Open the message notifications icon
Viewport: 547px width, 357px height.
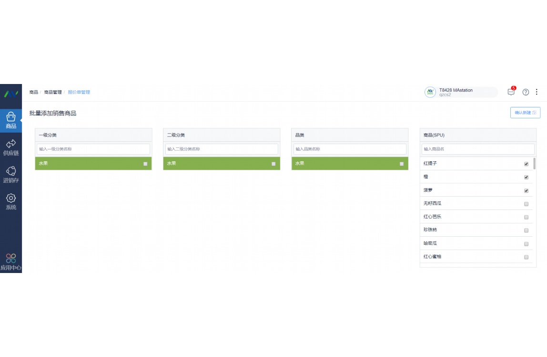(511, 92)
